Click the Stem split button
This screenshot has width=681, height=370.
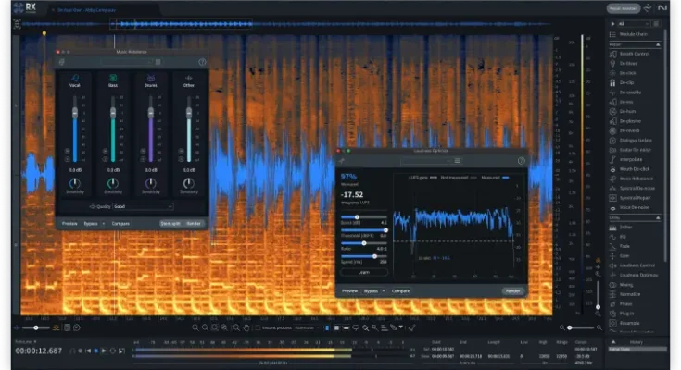(170, 224)
